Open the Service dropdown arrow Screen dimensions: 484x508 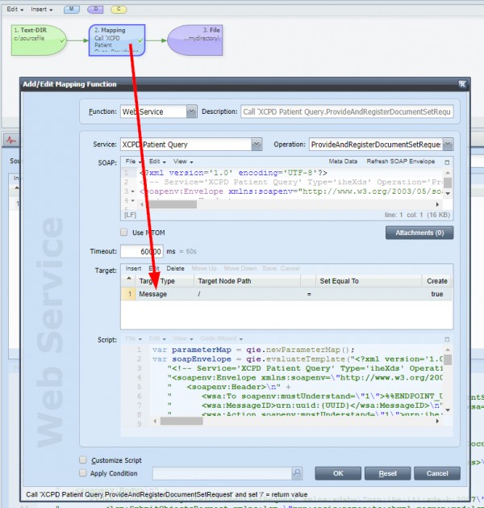click(257, 145)
